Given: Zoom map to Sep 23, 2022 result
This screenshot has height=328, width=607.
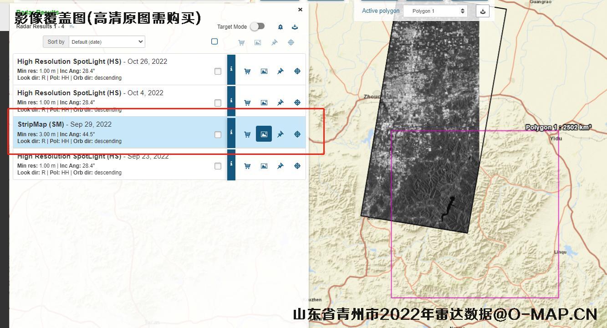Looking at the screenshot, I should [x=297, y=166].
